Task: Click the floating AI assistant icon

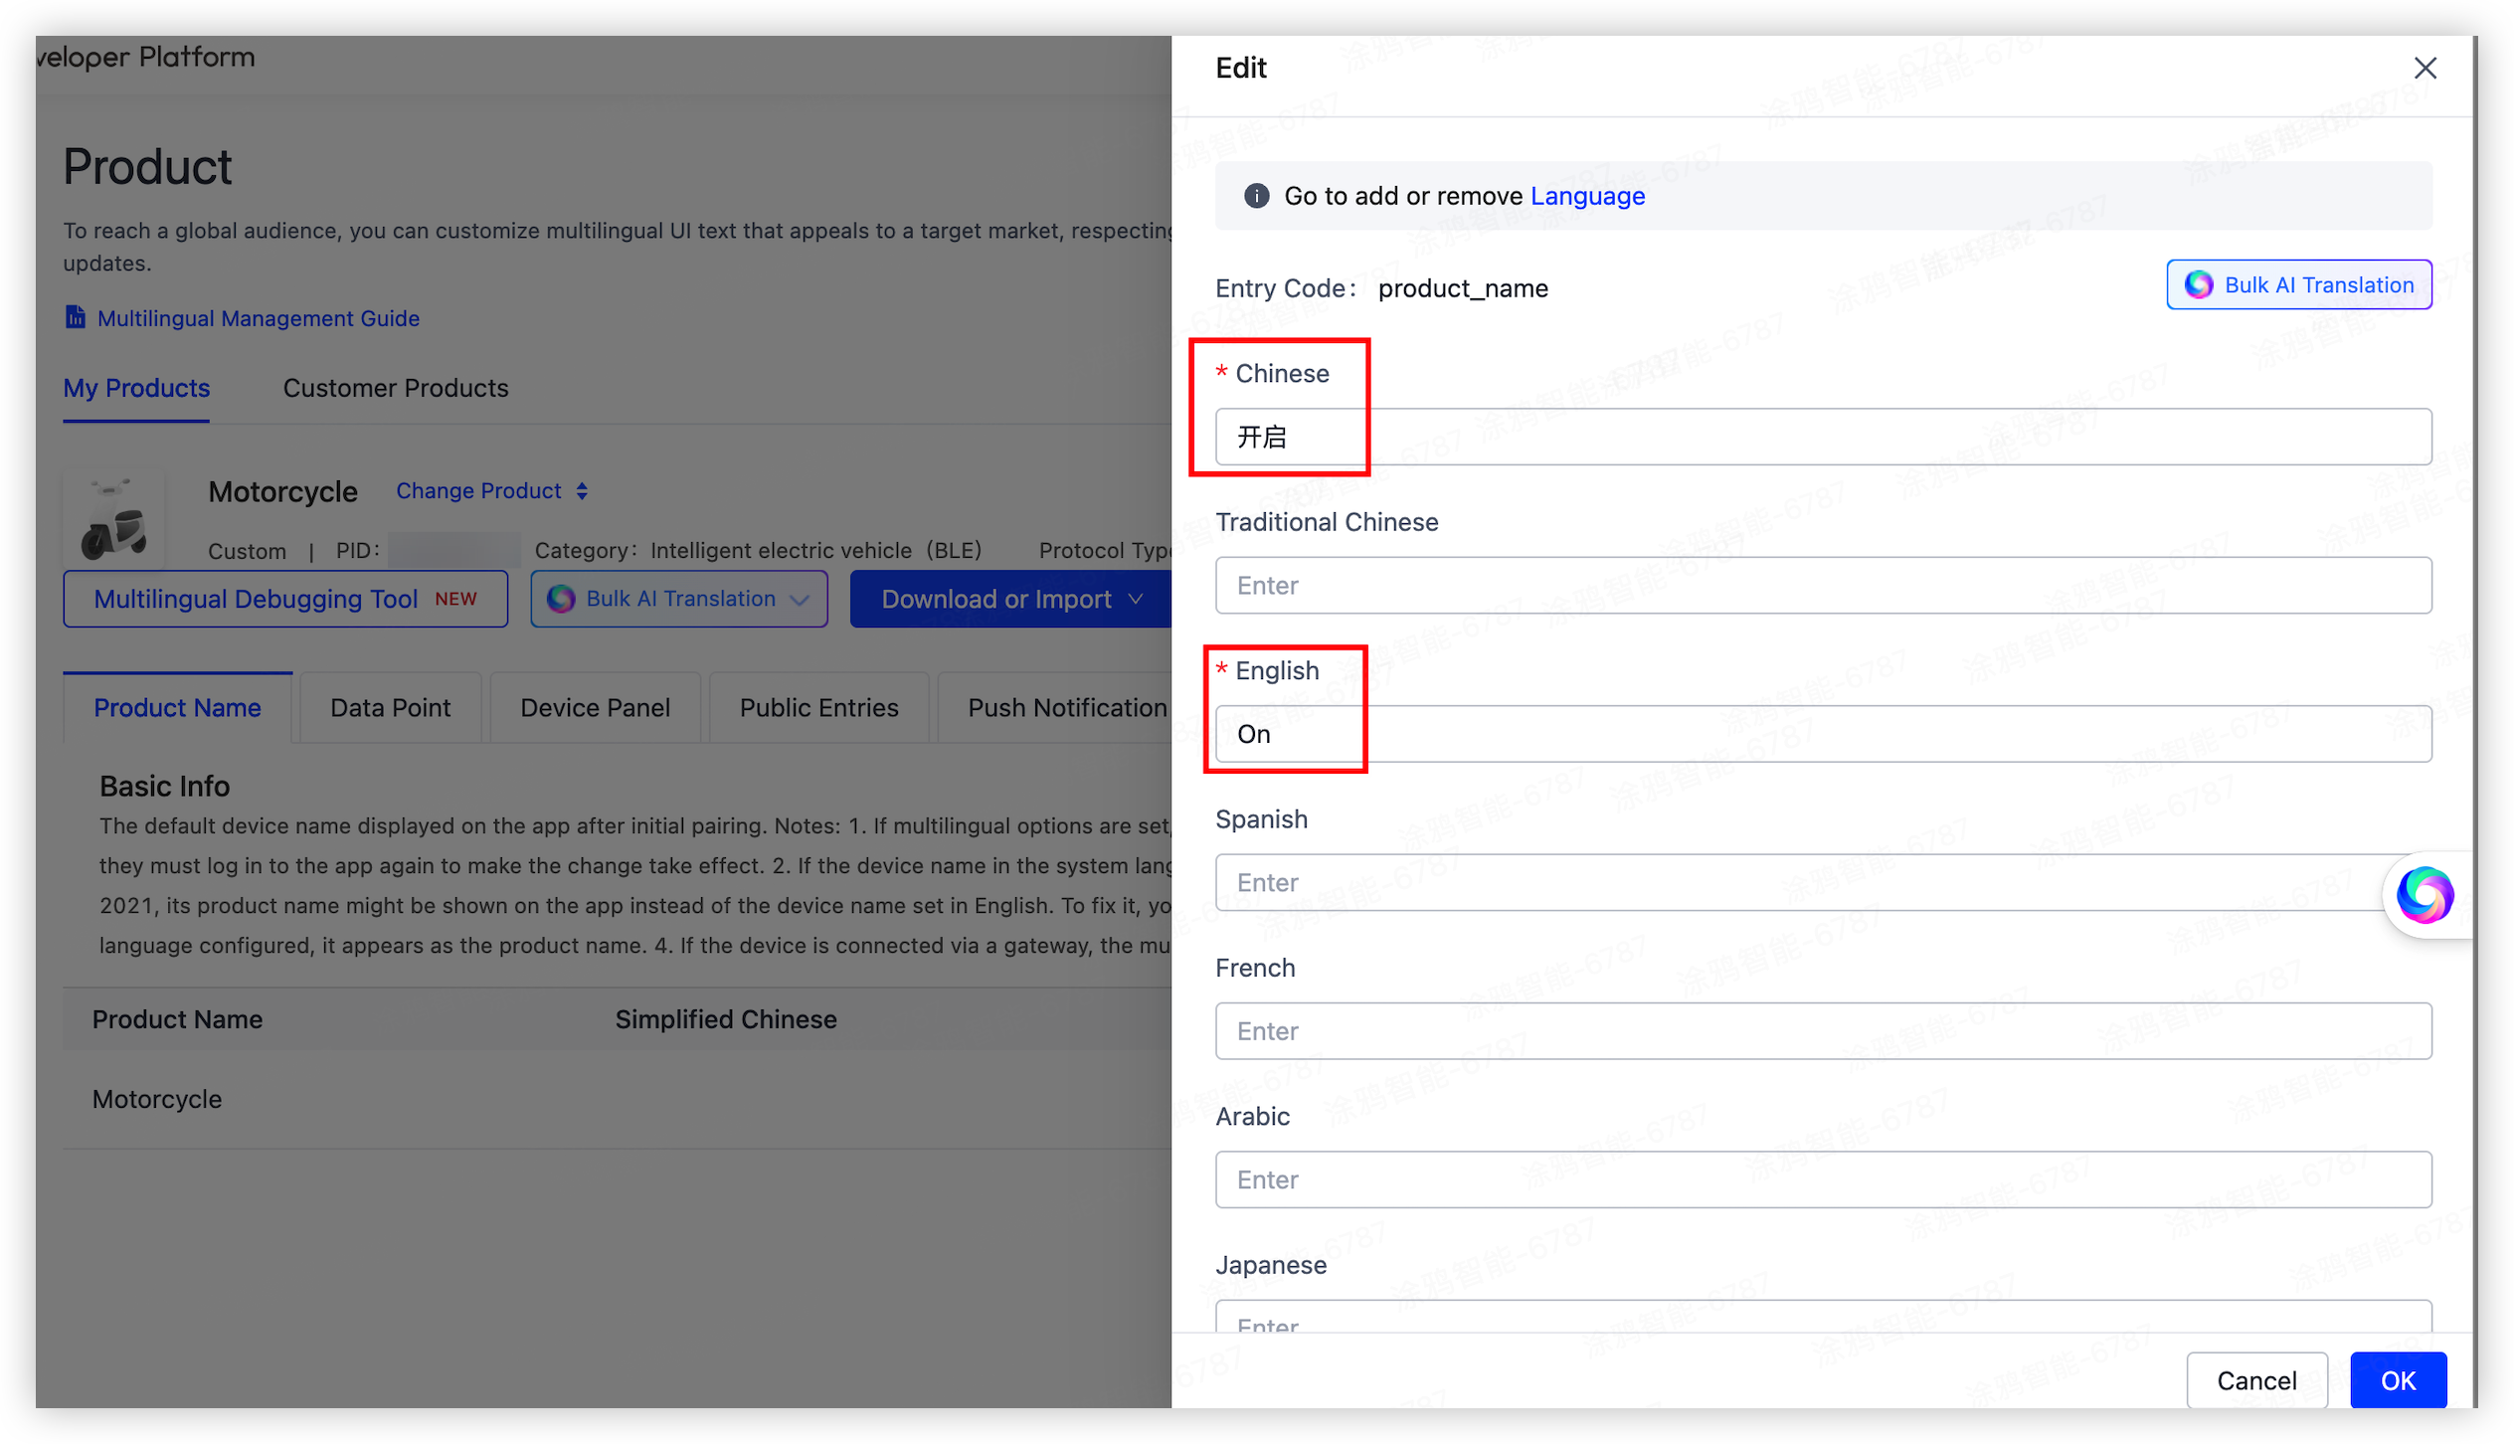Action: [x=2424, y=894]
